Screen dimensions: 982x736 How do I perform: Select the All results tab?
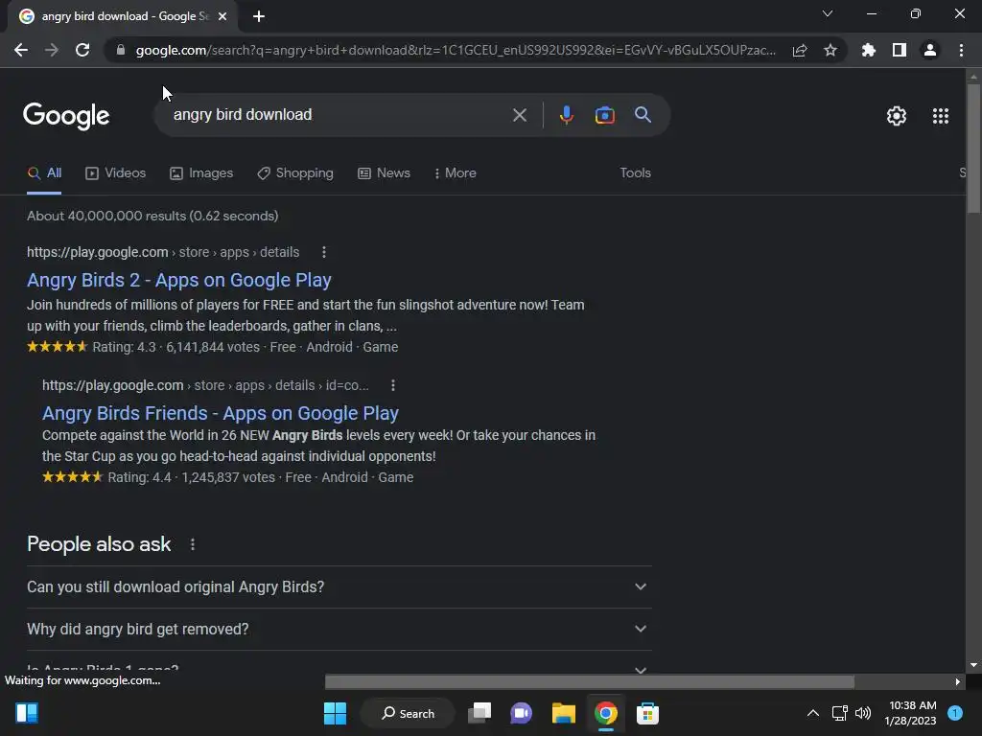pos(44,172)
